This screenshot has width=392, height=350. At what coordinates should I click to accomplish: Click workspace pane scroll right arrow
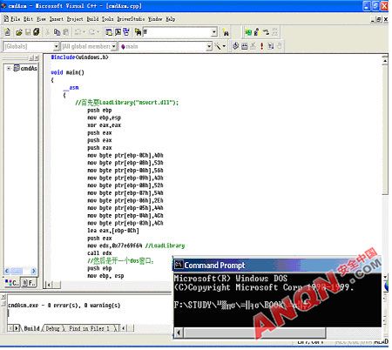tap(34, 271)
